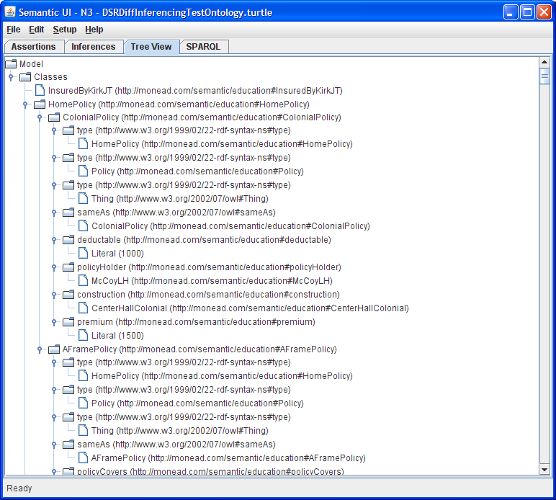Click the policyHolder folder icon

tap(68, 267)
